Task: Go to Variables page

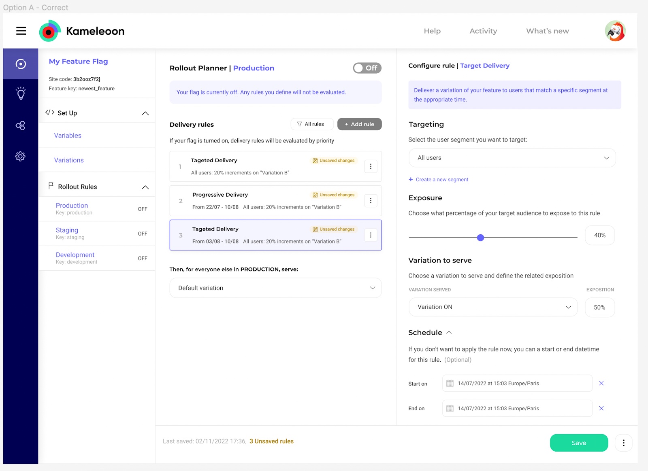Action: (68, 136)
